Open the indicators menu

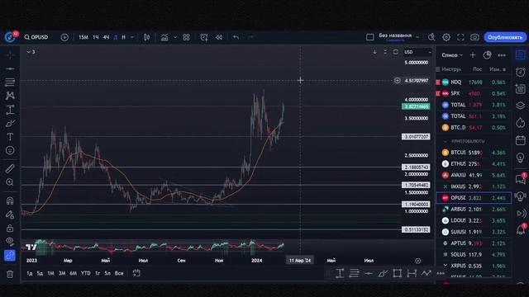click(164, 37)
